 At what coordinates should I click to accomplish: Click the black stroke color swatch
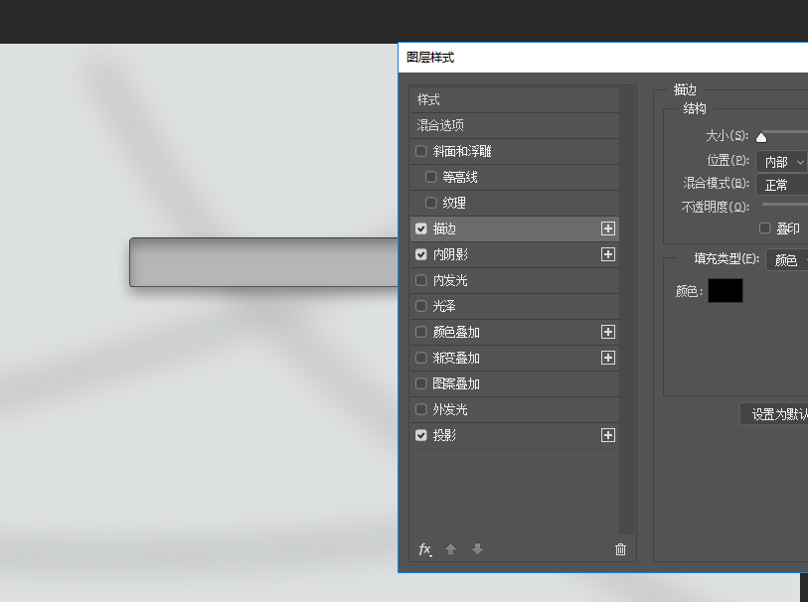726,290
